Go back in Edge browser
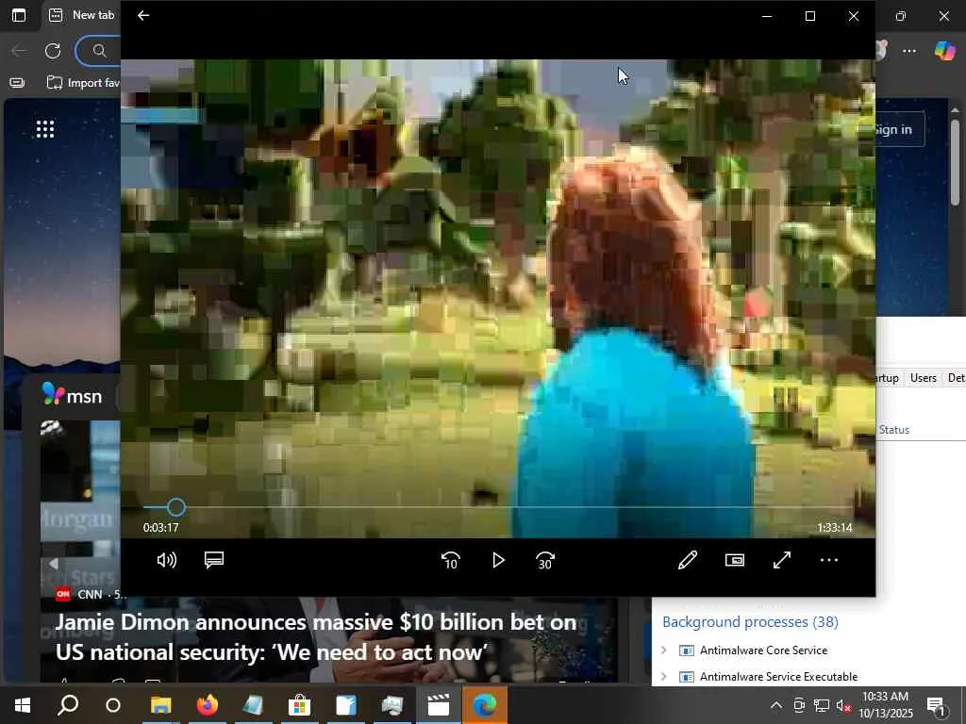This screenshot has width=966, height=724. pyautogui.click(x=19, y=51)
